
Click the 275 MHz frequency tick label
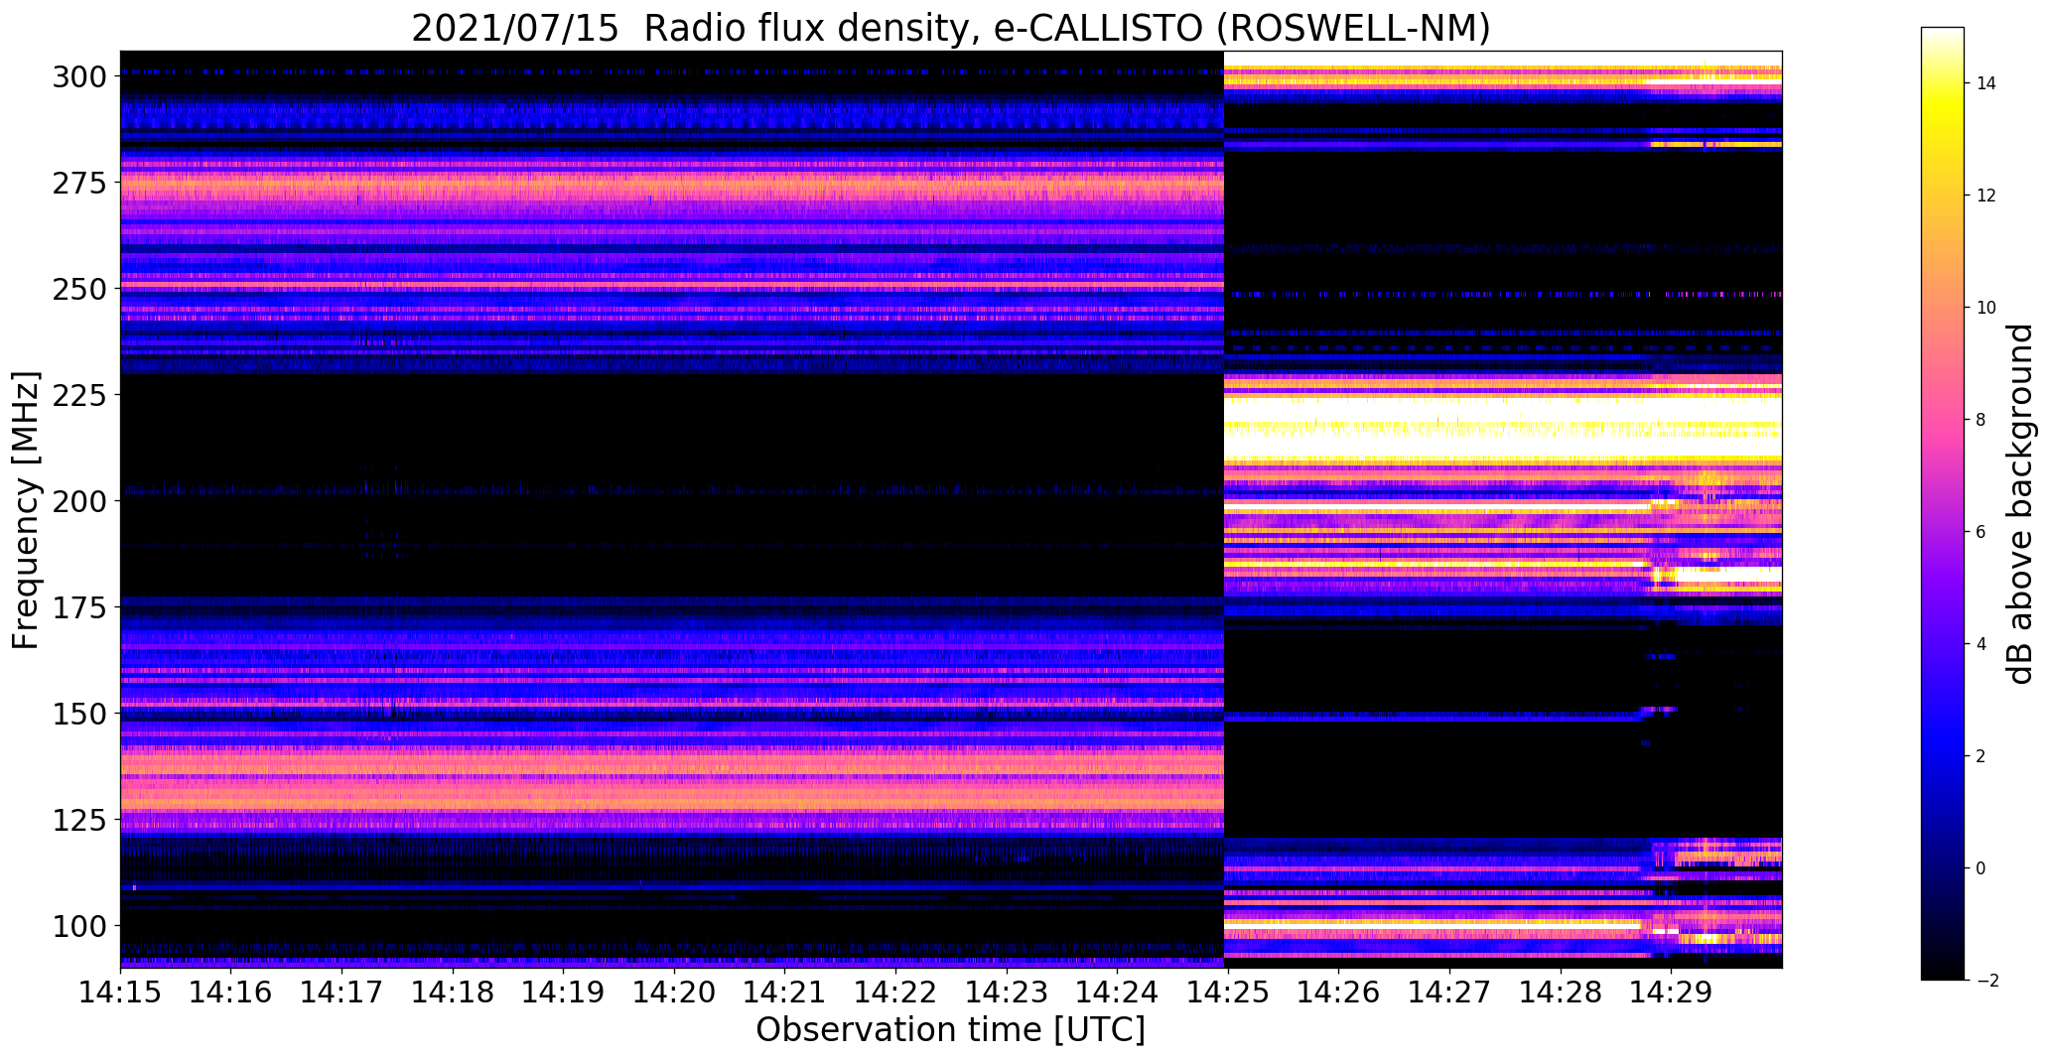click(79, 183)
